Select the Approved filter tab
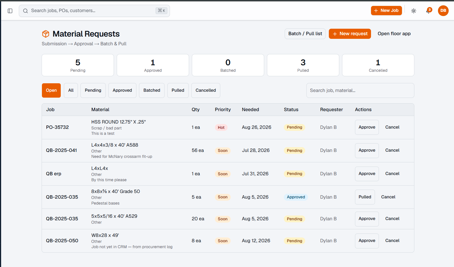The width and height of the screenshot is (454, 267). (x=122, y=90)
